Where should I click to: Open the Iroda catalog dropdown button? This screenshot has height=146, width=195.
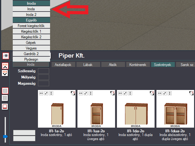(31, 64)
